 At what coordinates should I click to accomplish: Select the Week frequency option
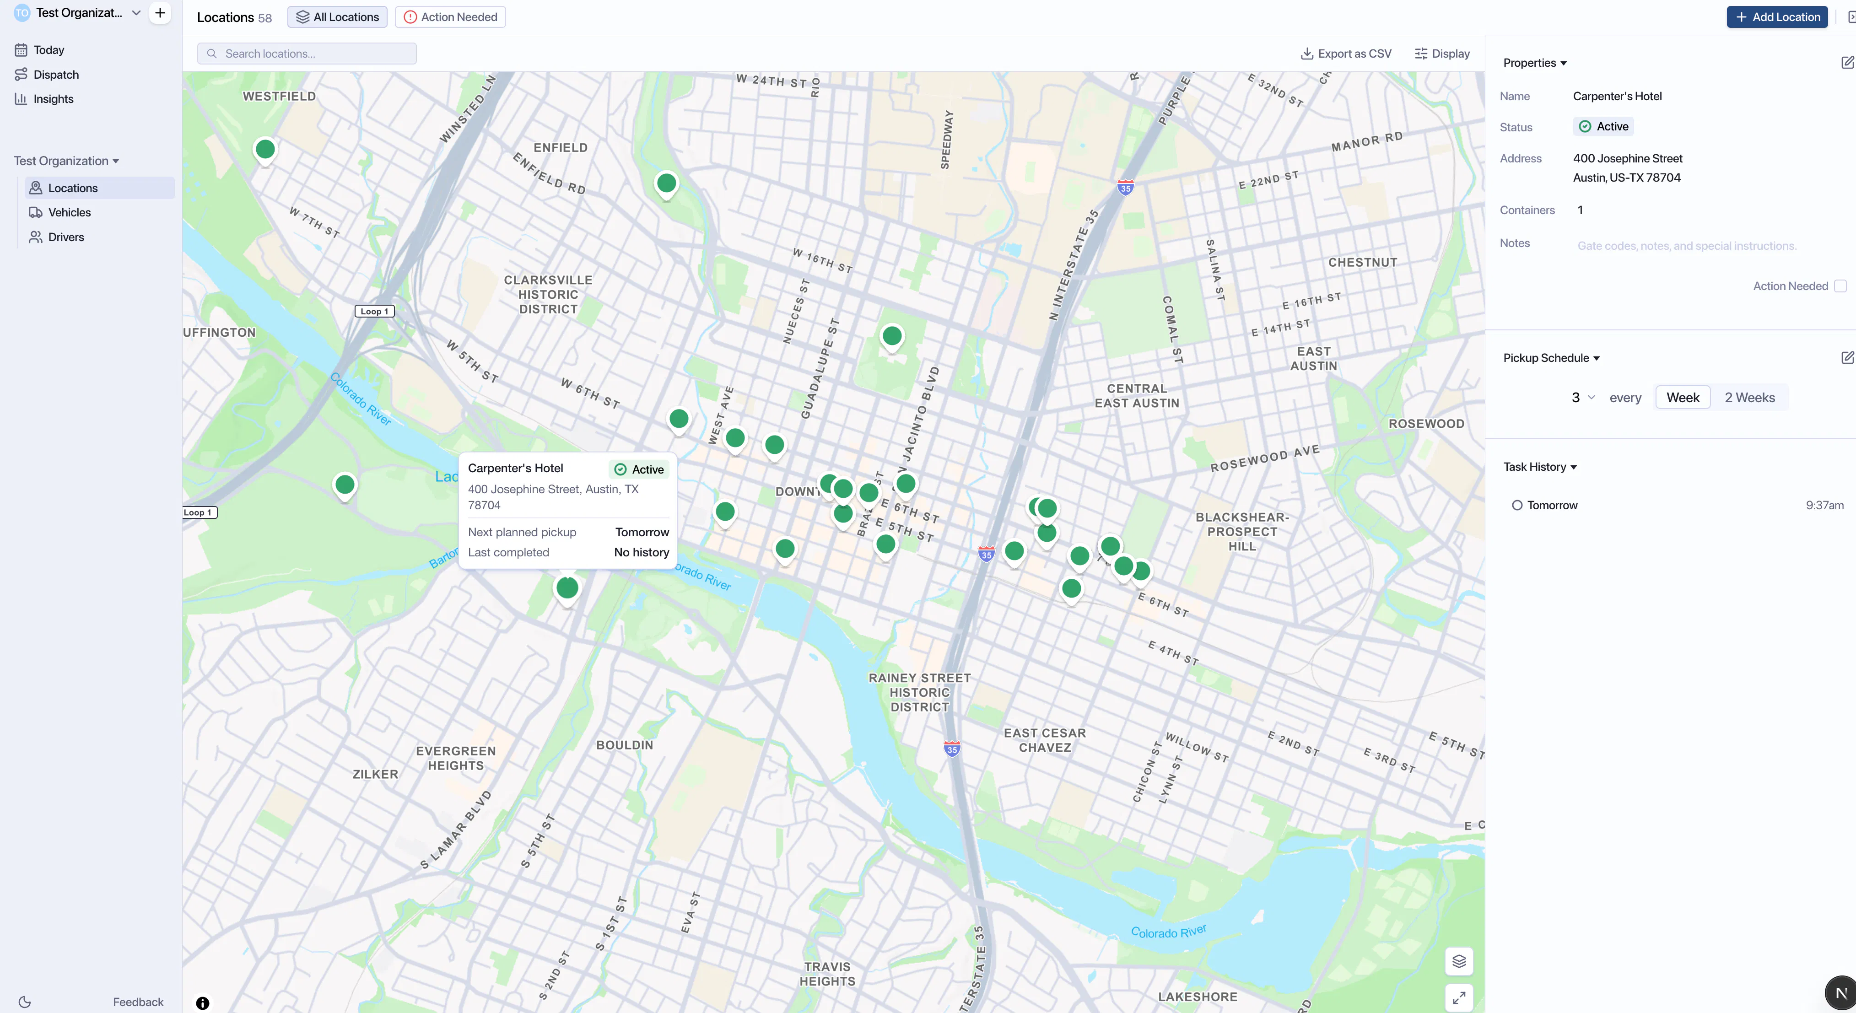pyautogui.click(x=1683, y=398)
